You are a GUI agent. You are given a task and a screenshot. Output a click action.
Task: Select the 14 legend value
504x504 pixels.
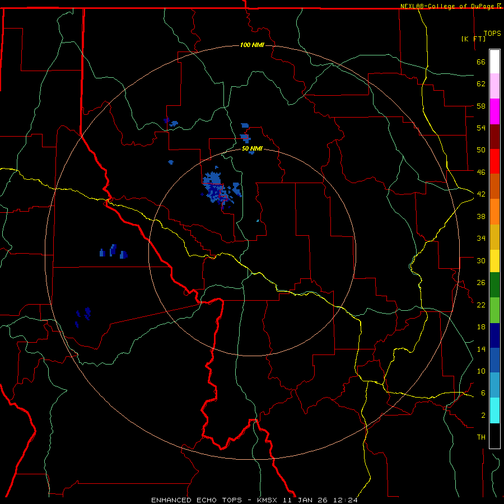481,349
